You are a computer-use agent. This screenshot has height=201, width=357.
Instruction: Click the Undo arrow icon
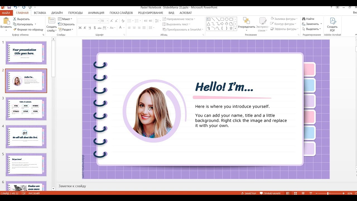point(15,7)
